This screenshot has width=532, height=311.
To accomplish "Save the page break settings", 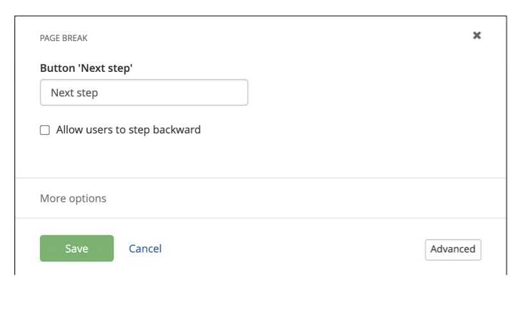I will [77, 249].
